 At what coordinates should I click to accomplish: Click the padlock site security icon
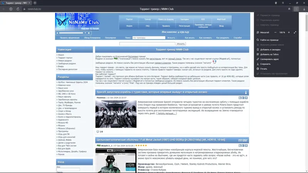[x=24, y=9]
